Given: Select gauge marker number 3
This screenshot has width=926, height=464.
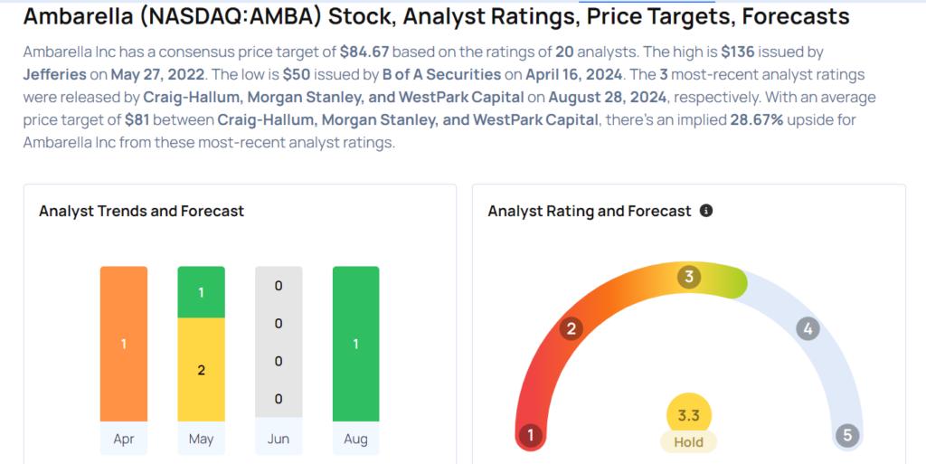Looking at the screenshot, I should click(x=688, y=277).
